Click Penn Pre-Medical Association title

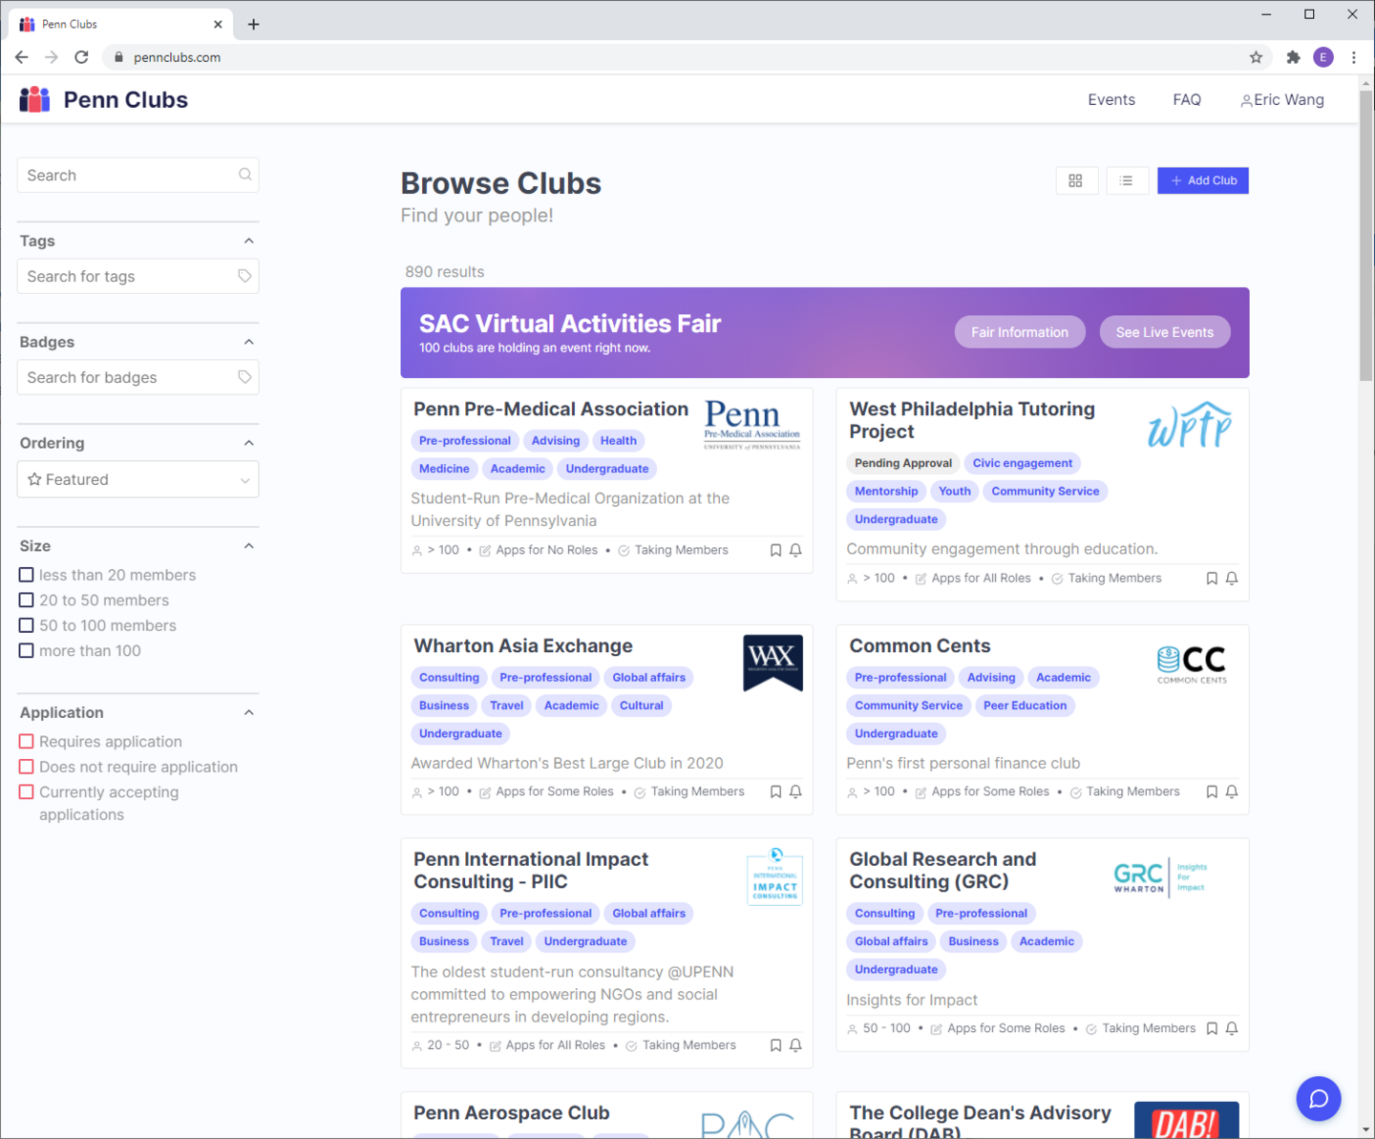click(551, 409)
